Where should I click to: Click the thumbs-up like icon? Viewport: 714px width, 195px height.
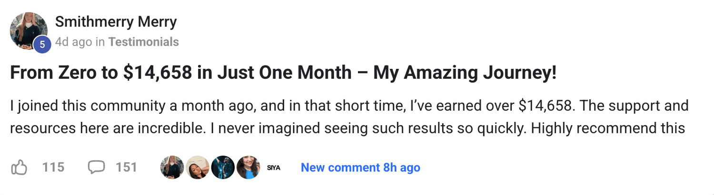click(x=19, y=167)
